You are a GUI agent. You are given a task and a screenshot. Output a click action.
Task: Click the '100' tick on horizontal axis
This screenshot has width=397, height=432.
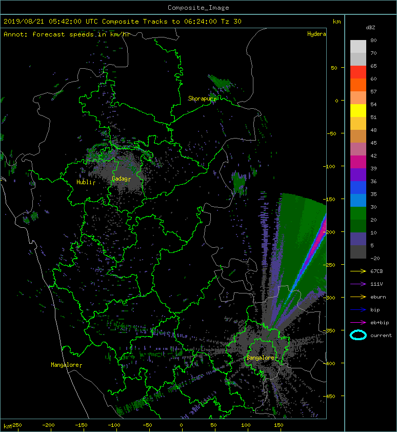pos(246,425)
